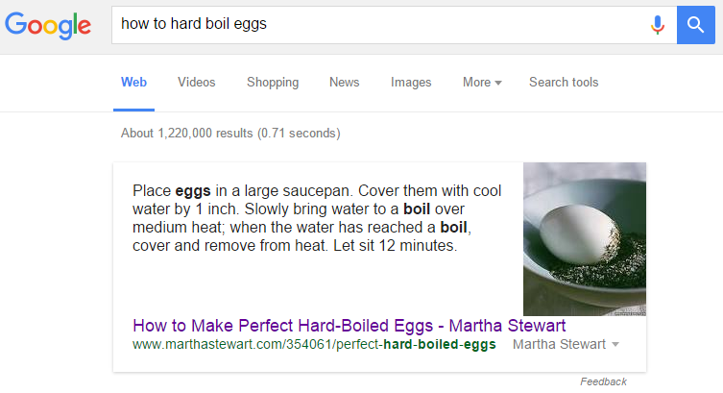Click inside the search query field
This screenshot has height=393, width=723.
374,24
